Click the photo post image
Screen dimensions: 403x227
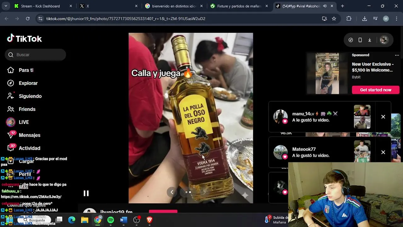(x=190, y=118)
